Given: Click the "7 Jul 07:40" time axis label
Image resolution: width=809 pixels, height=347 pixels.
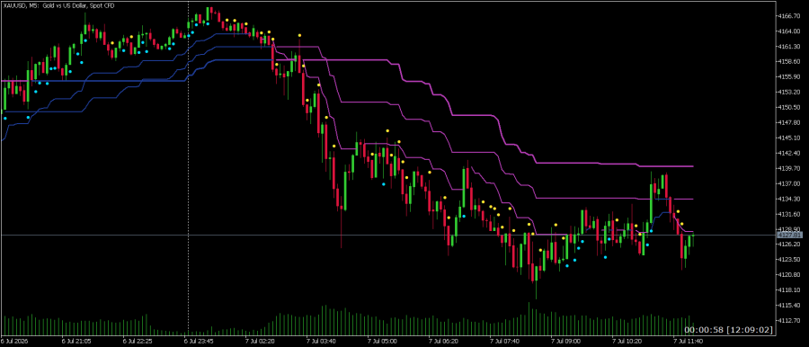Looking at the screenshot, I should pos(505,342).
